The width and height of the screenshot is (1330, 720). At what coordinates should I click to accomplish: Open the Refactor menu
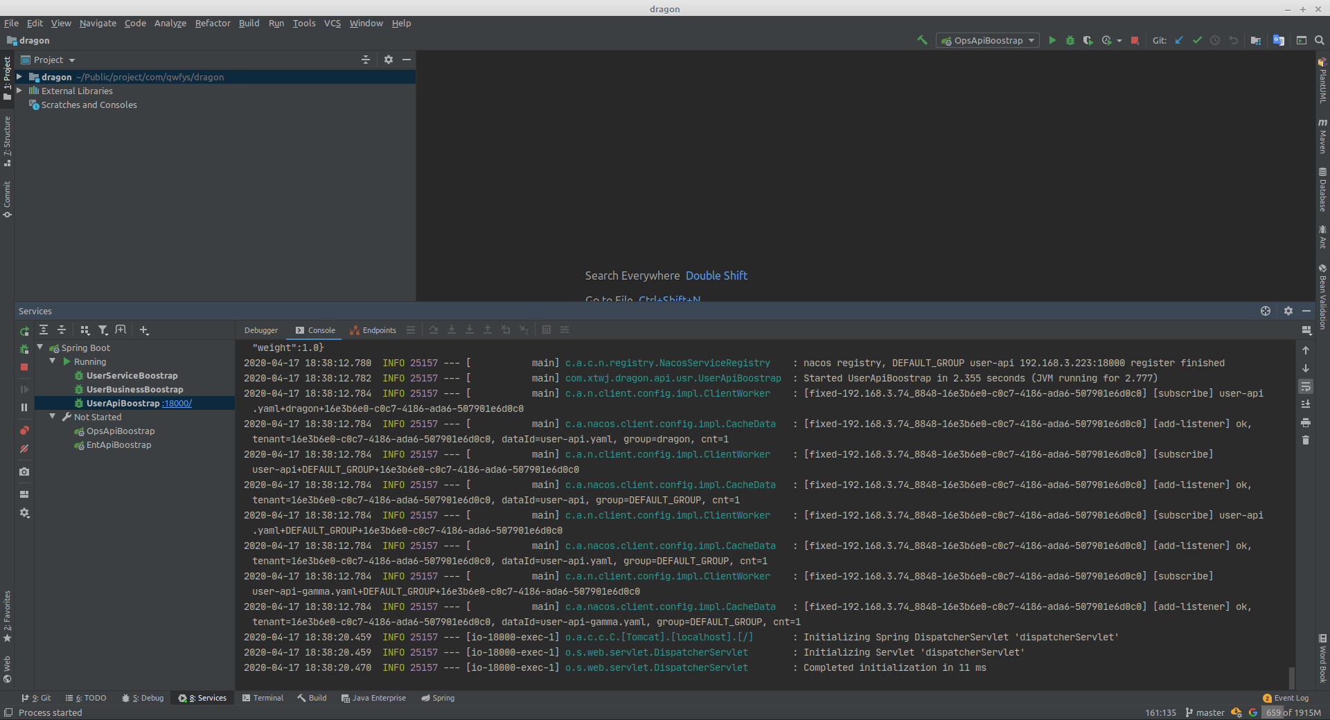(x=212, y=23)
